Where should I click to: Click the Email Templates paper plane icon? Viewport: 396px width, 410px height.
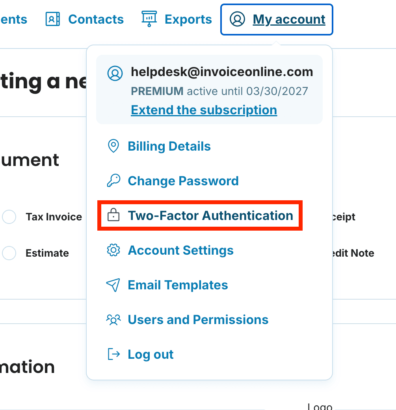click(113, 285)
